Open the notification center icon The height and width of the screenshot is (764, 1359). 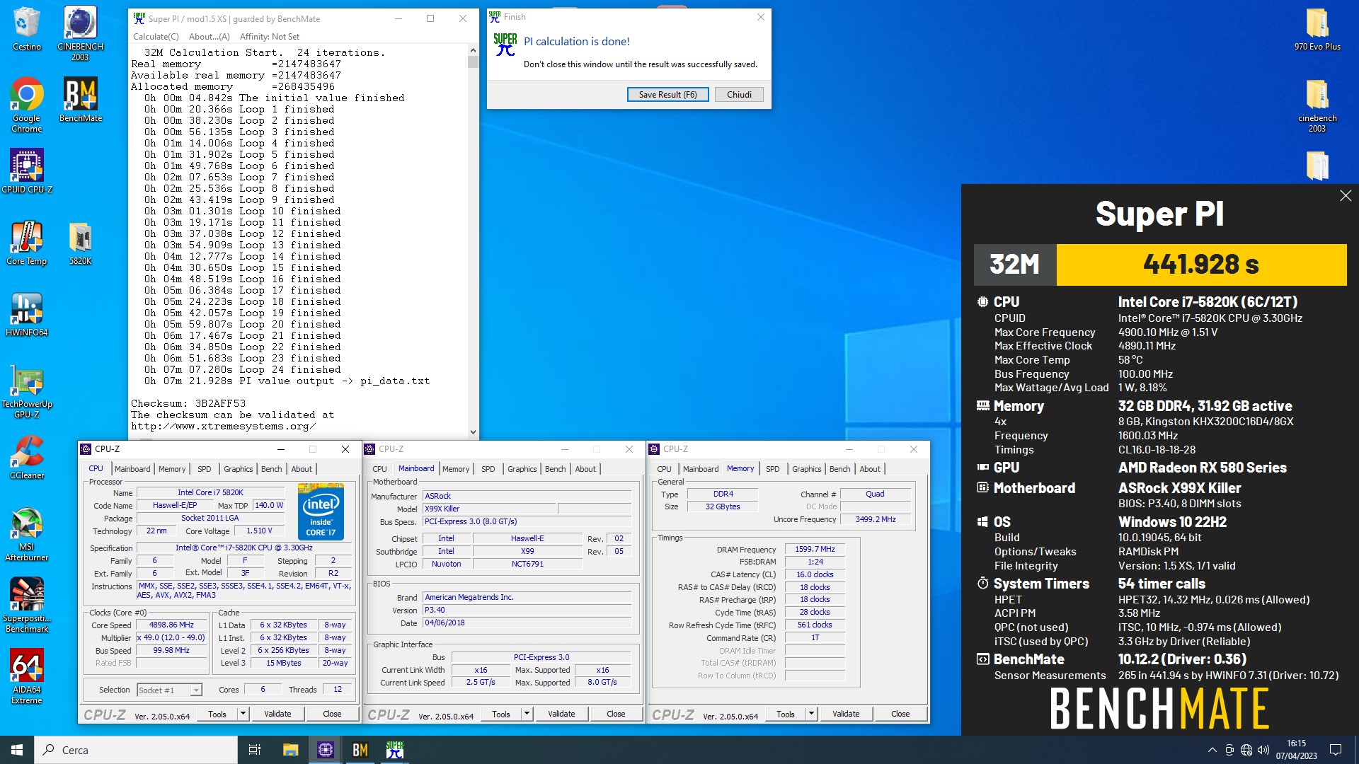tap(1336, 750)
